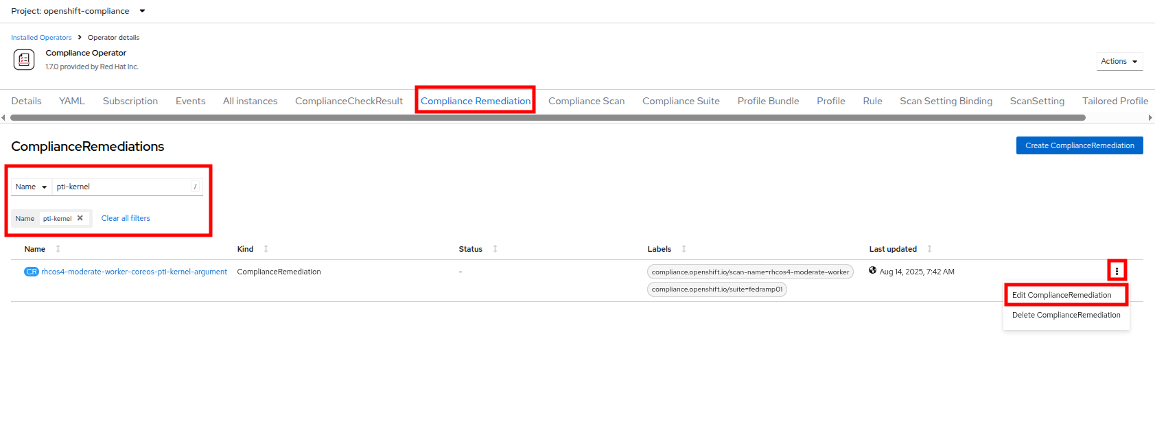Select the Compliance Remediation tab
Screen dimensions: 1155x439
pos(476,101)
